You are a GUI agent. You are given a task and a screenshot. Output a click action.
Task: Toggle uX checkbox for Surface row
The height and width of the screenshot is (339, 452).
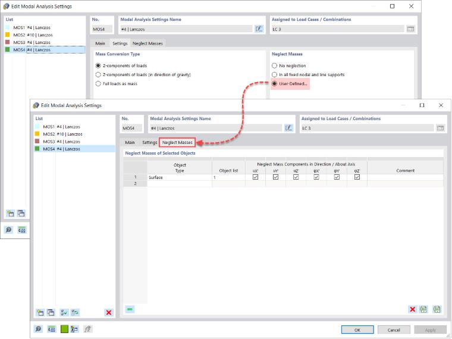coord(255,177)
